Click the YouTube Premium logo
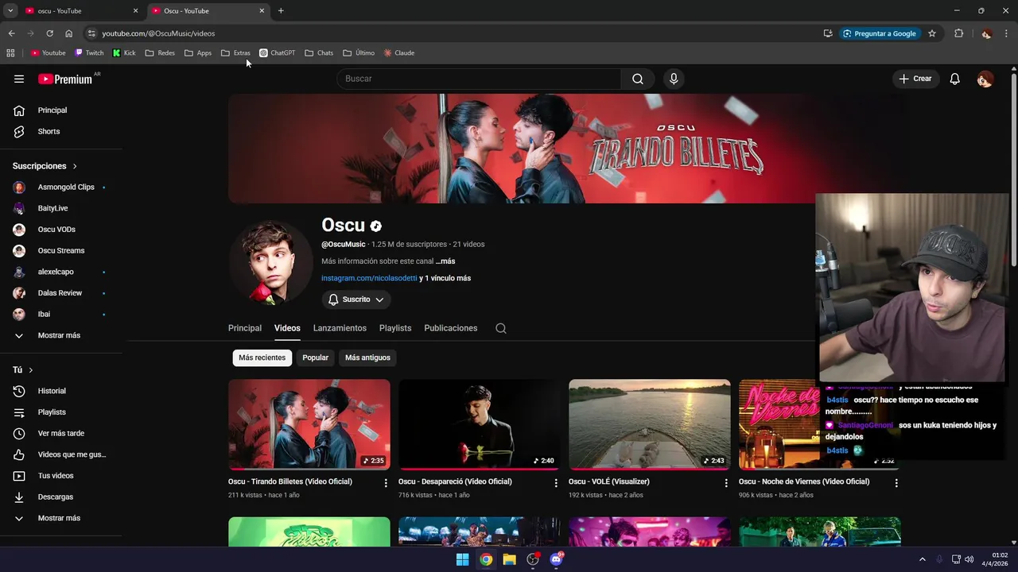Screen dimensions: 1018x572 [x=65, y=79]
